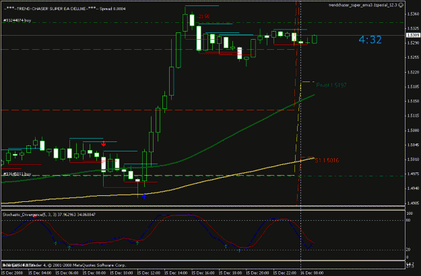Screen dimensions: 421x276
Task: Click the 1.5220 price scale value
Action: [413, 72]
